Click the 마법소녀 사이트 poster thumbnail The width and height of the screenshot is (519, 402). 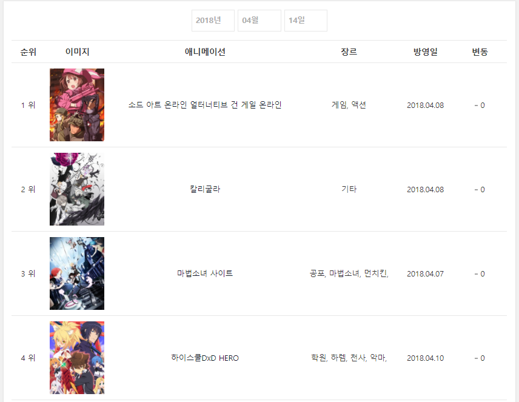pyautogui.click(x=77, y=273)
